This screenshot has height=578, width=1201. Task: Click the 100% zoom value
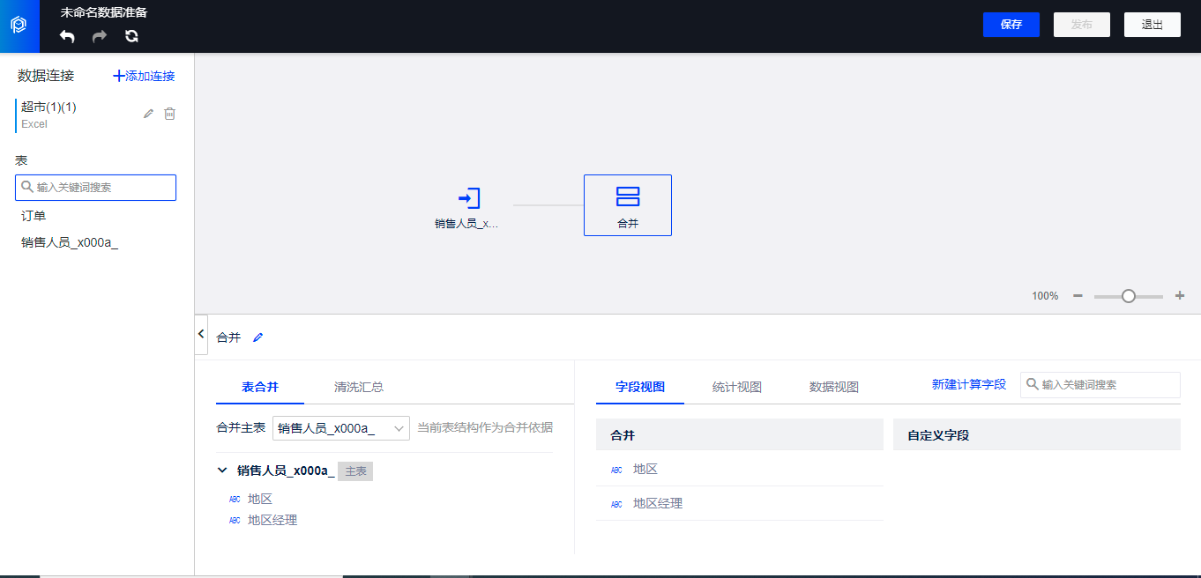[1045, 296]
